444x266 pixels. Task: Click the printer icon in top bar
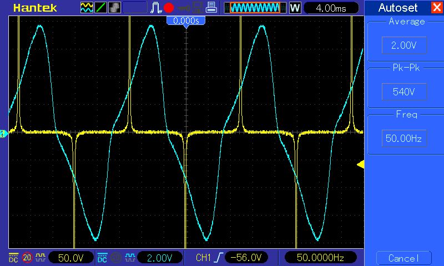click(x=211, y=7)
